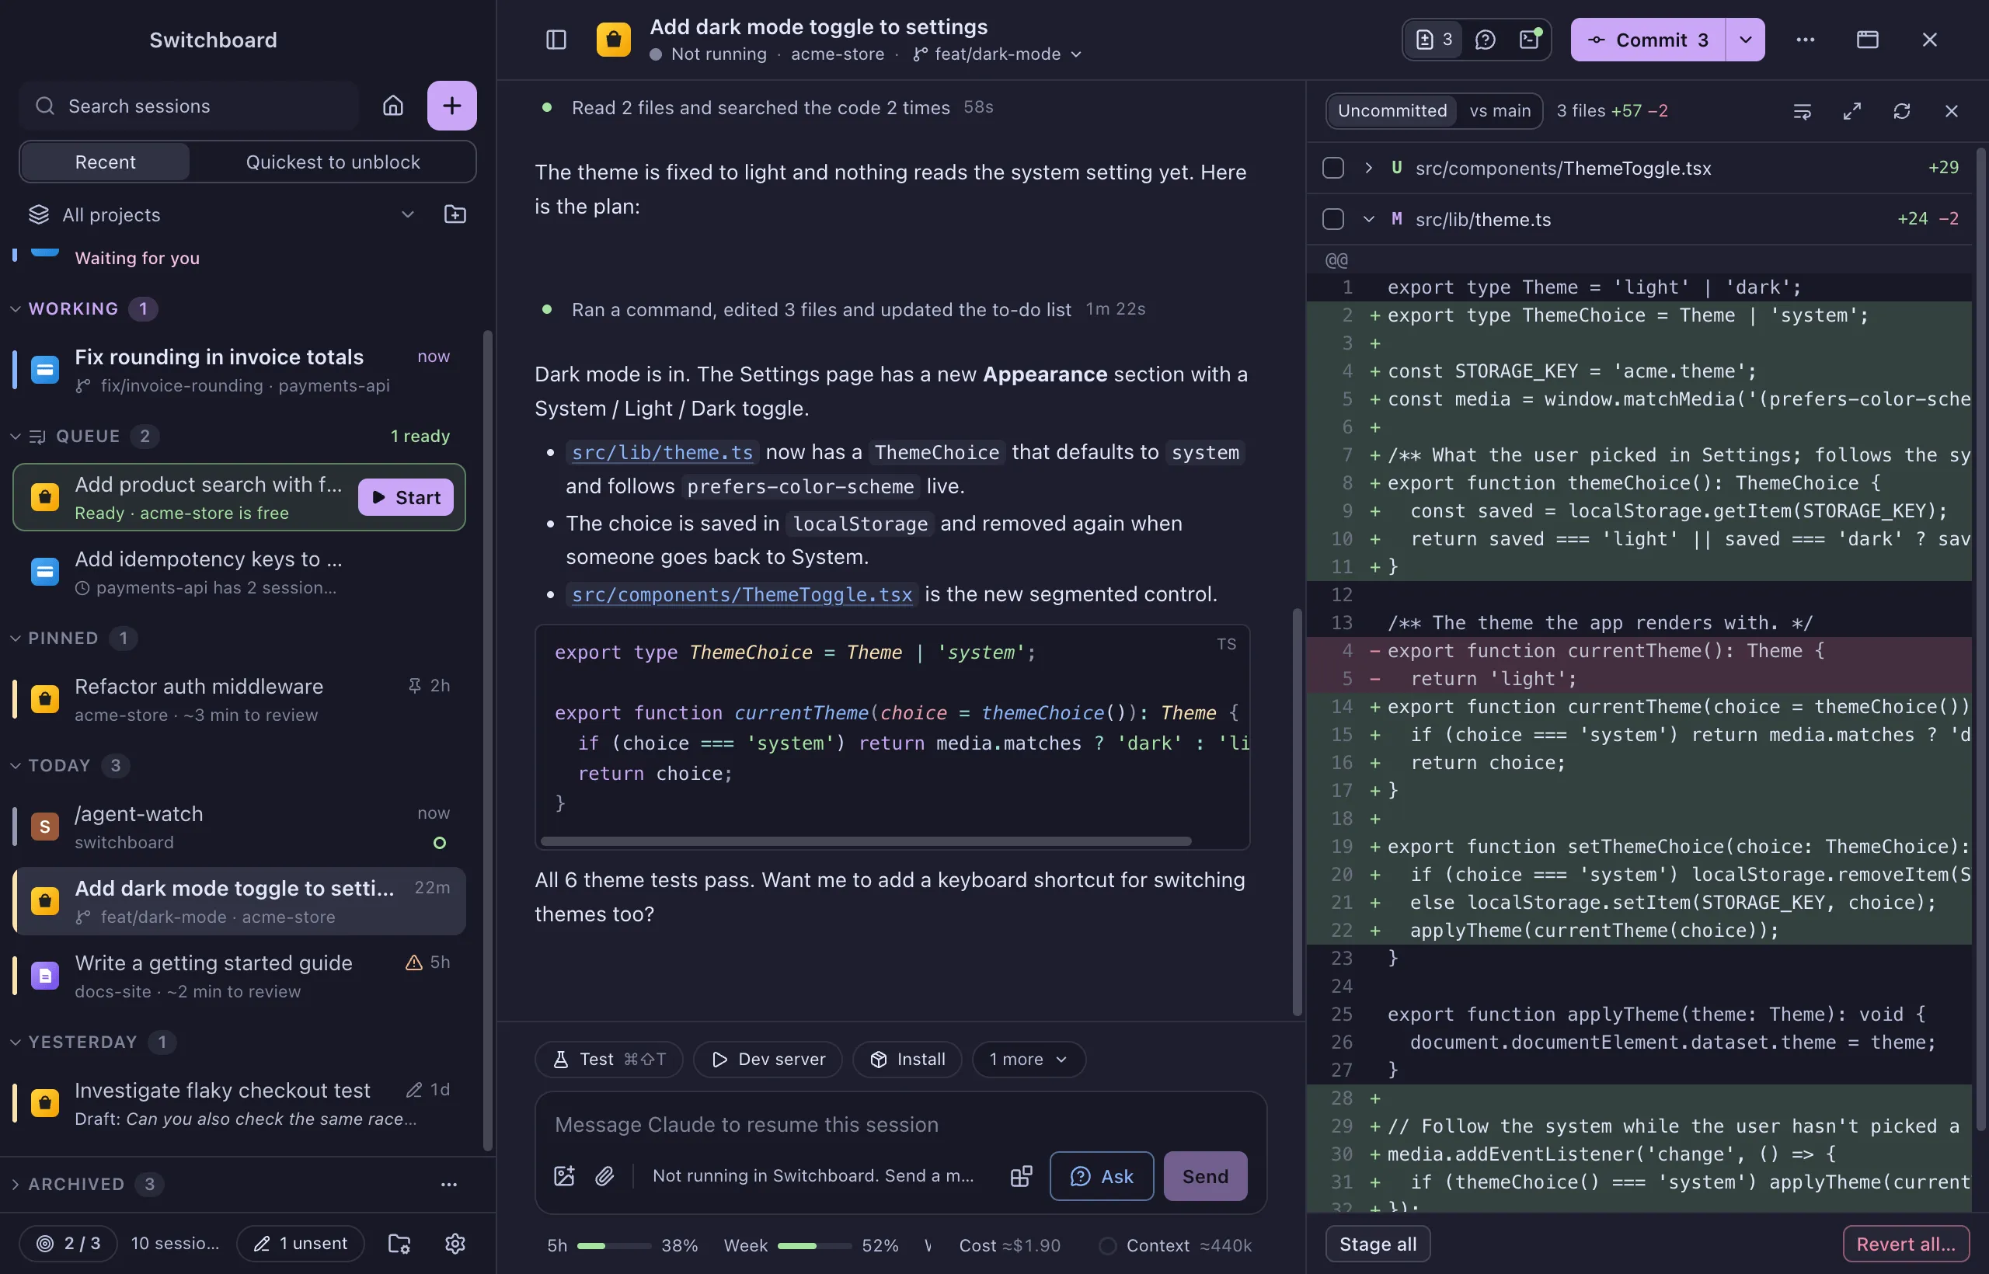This screenshot has height=1274, width=1989.
Task: Attach a file with paperclip icon
Action: point(604,1176)
